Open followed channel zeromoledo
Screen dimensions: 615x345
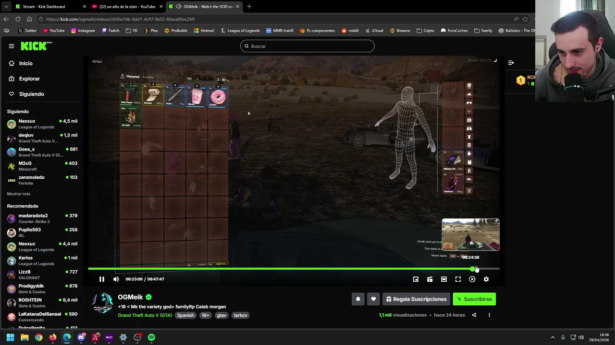[x=42, y=180]
